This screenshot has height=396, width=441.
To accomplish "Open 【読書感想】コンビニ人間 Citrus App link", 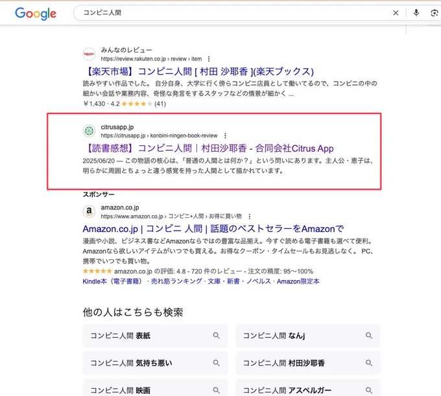I will coord(208,148).
